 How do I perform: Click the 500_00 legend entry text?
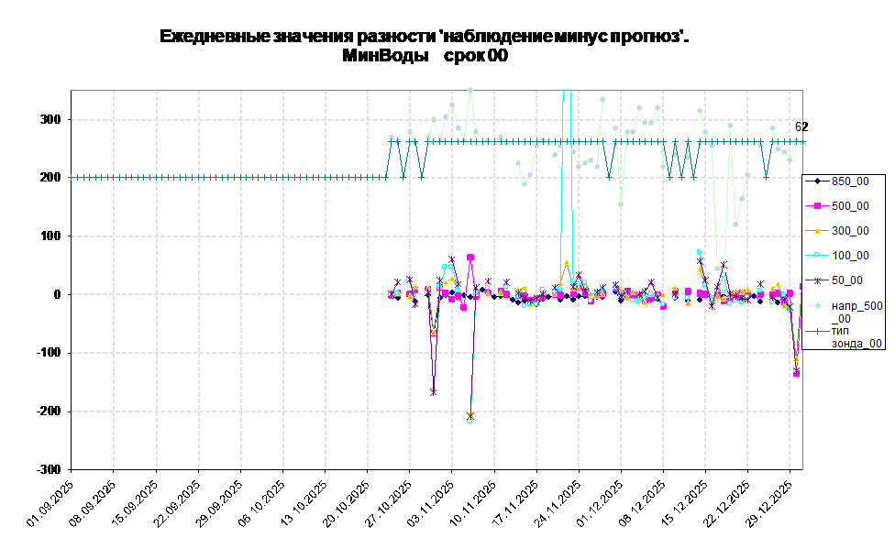click(850, 206)
